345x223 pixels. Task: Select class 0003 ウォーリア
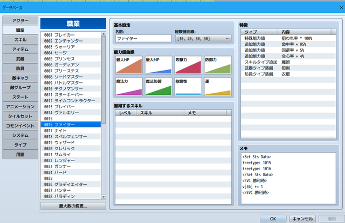[71, 47]
